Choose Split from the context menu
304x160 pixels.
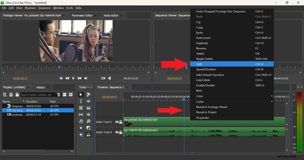coord(232,64)
